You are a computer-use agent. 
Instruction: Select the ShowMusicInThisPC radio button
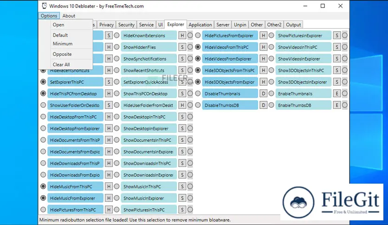tap(116, 186)
